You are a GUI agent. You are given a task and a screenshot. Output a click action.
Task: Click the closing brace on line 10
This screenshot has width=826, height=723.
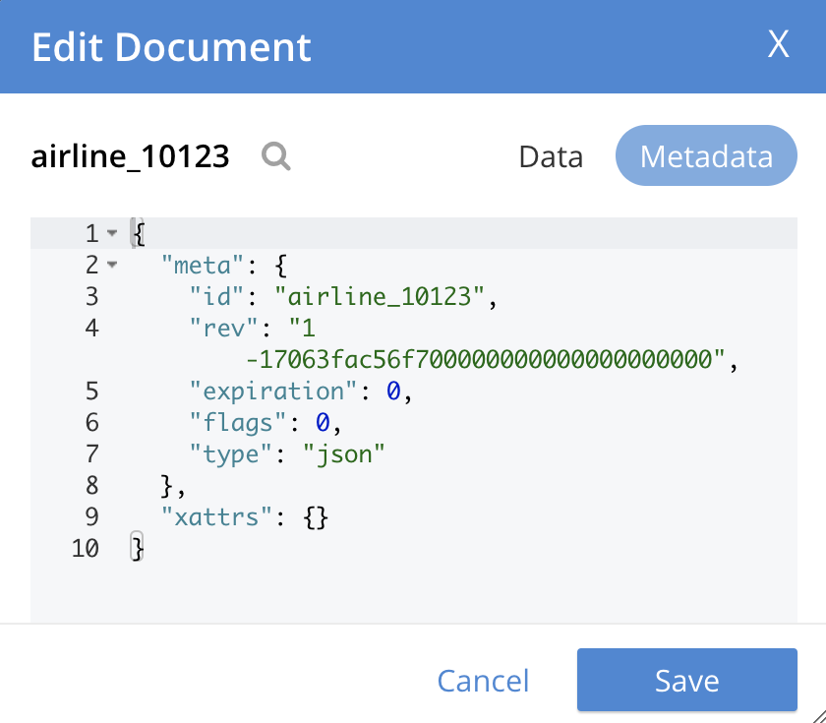[x=139, y=548]
